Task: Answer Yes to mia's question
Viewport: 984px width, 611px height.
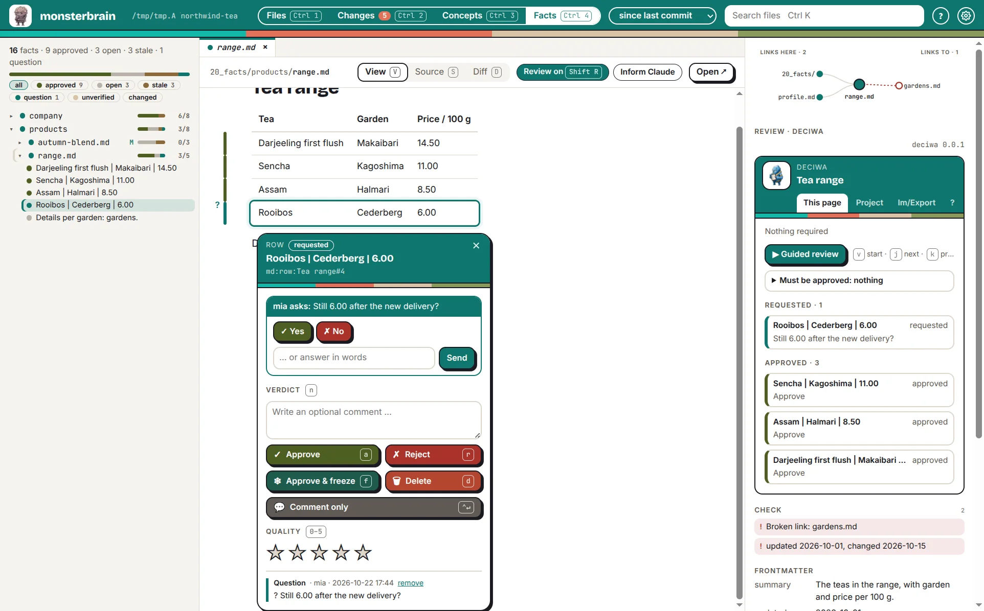Action: point(293,332)
